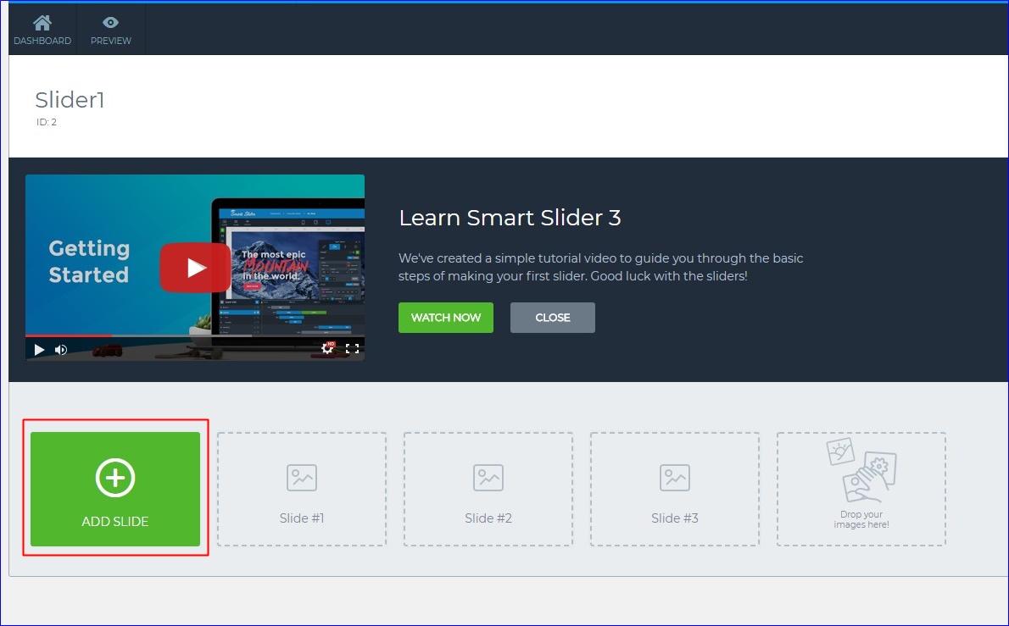This screenshot has height=626, width=1009.
Task: Click the 'Learn Smart Slider 3' heading
Action: [510, 218]
